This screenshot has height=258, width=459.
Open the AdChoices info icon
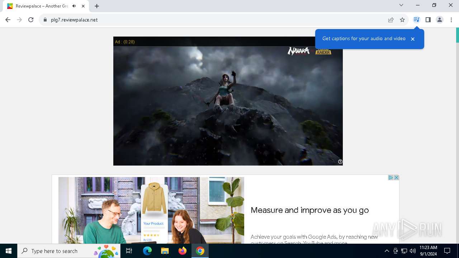[391, 177]
